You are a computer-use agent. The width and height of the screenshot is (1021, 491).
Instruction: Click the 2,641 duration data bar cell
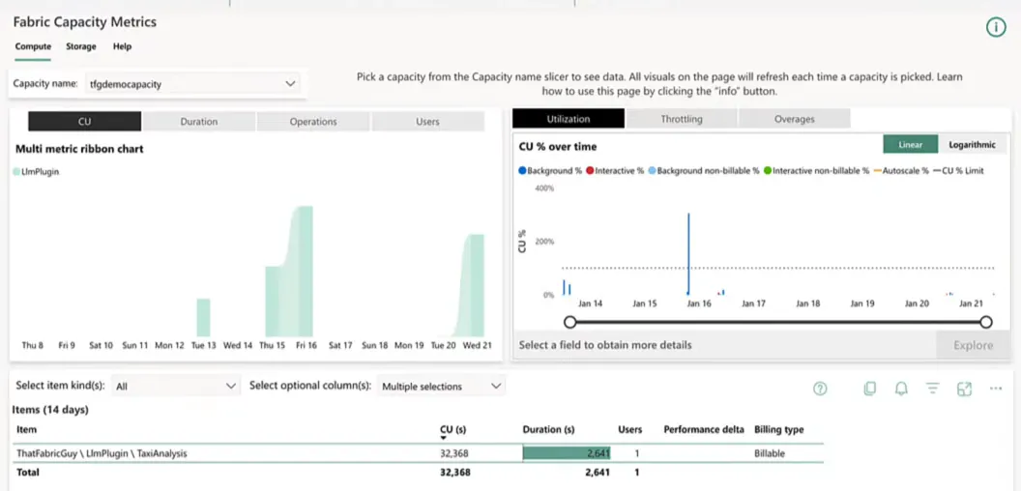567,453
